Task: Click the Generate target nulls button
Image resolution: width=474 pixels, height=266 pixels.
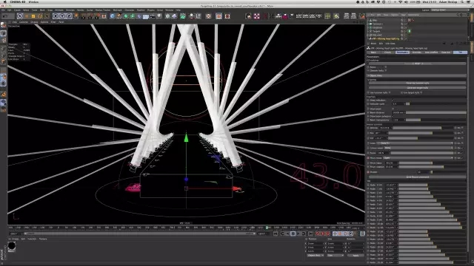Action: point(417,88)
